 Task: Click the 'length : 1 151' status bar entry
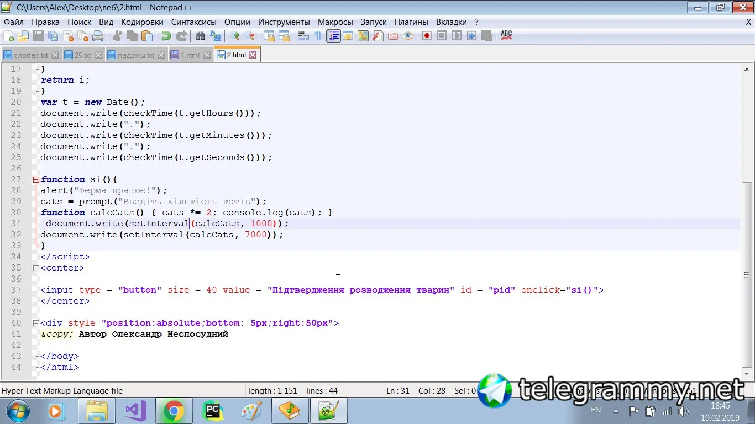[x=272, y=391]
